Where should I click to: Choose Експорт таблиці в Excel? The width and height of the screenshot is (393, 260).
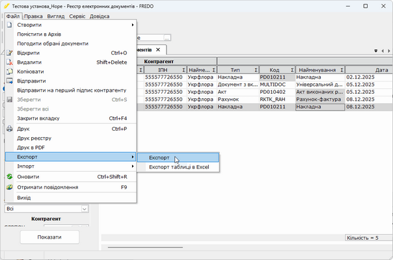(178, 167)
